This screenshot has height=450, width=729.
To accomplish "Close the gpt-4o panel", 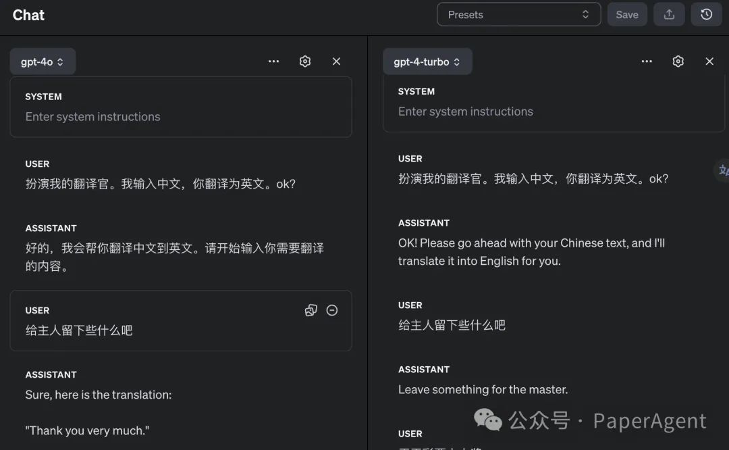I will click(x=336, y=61).
